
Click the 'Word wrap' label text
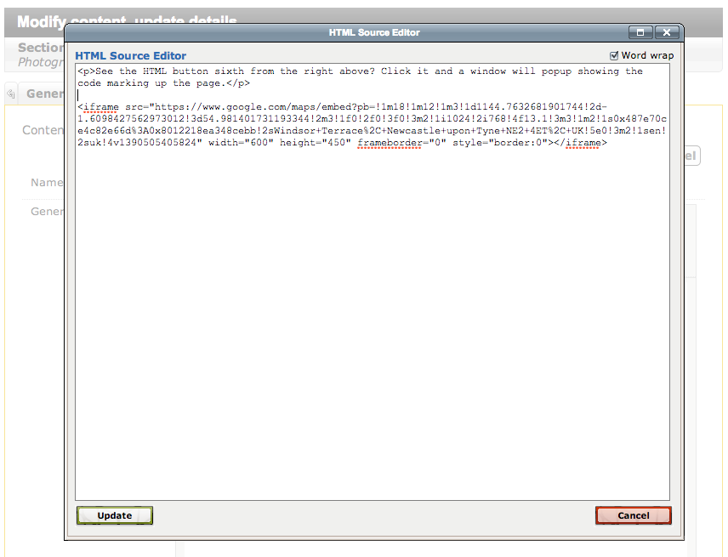(x=647, y=56)
